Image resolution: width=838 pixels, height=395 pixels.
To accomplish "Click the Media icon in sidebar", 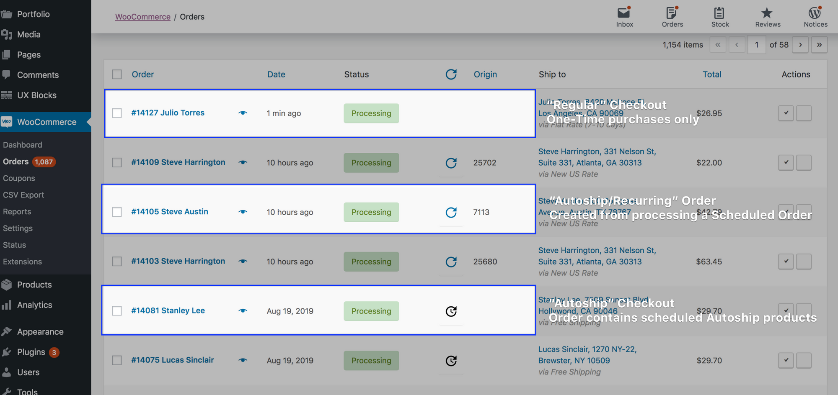I will pos(6,34).
